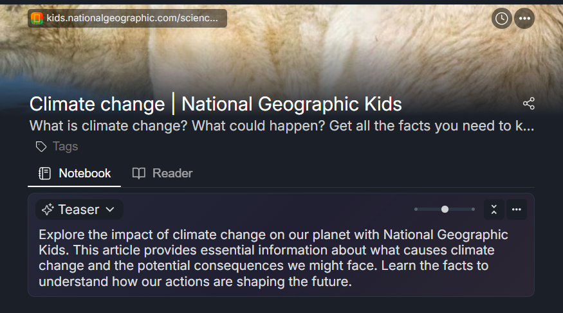Viewport: 563px width, 313px height.
Task: Expand the Teaser chevron dropdown
Action: coord(110,210)
